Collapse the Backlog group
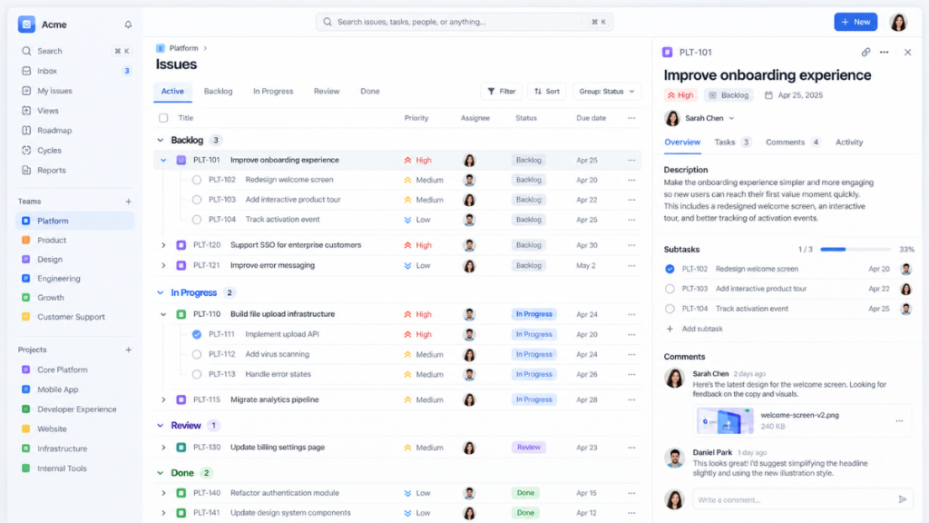The height and width of the screenshot is (523, 929). click(160, 140)
